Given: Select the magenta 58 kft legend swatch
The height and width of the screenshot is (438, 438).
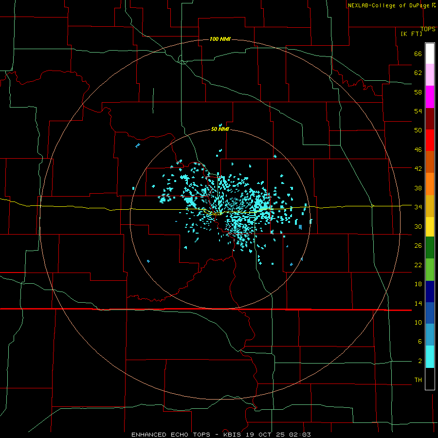Looking at the screenshot, I should 430,97.
